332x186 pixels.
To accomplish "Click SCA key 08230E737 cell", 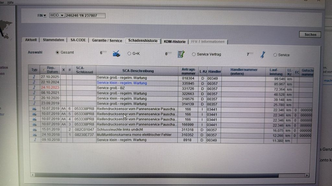I will pyautogui.click(x=84, y=135).
